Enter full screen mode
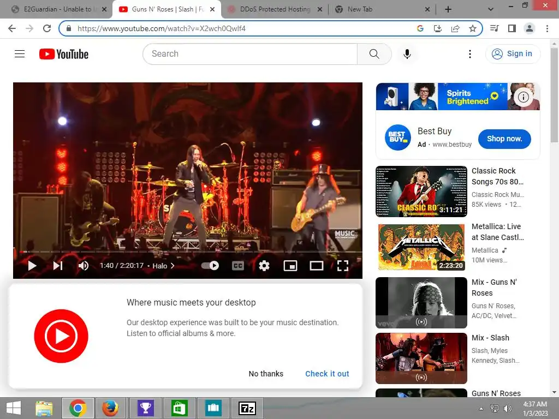The image size is (559, 419). click(343, 266)
